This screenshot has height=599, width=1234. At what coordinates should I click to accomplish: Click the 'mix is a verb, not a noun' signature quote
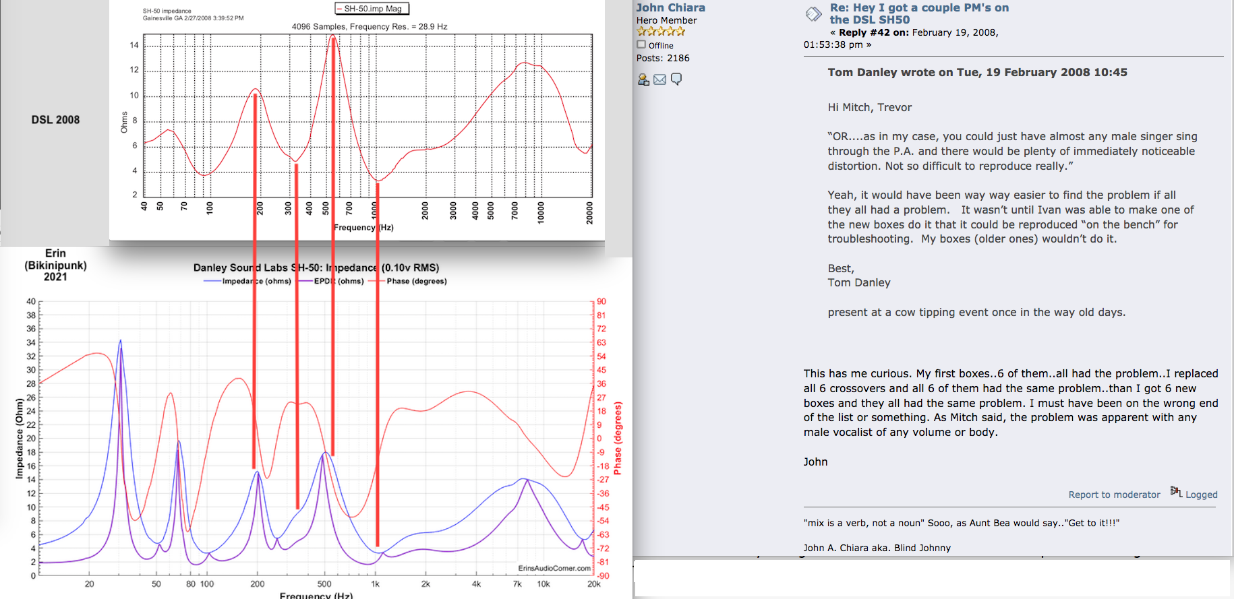[961, 523]
